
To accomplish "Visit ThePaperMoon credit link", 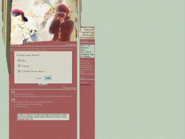I will [85, 85].
